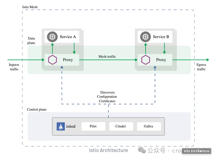Select the Citadel component box
The width and height of the screenshot is (216, 159).
coord(121,126)
